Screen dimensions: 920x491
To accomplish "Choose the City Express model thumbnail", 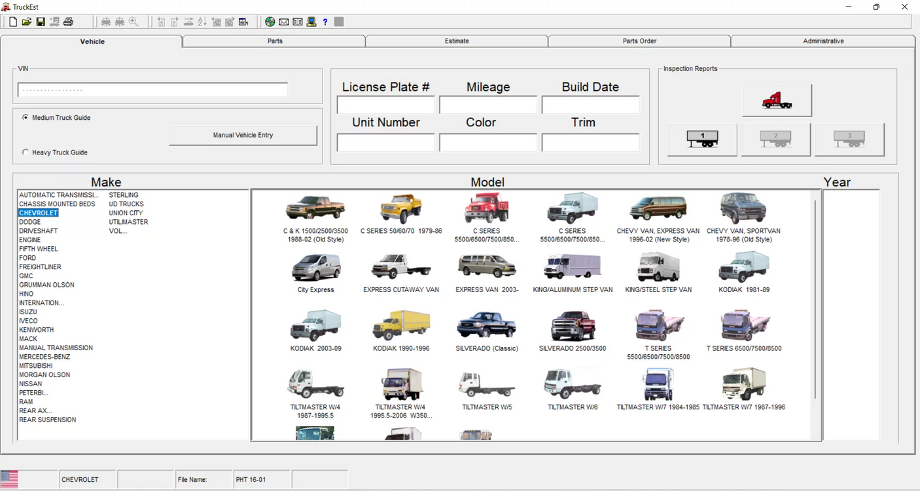I will (x=316, y=270).
